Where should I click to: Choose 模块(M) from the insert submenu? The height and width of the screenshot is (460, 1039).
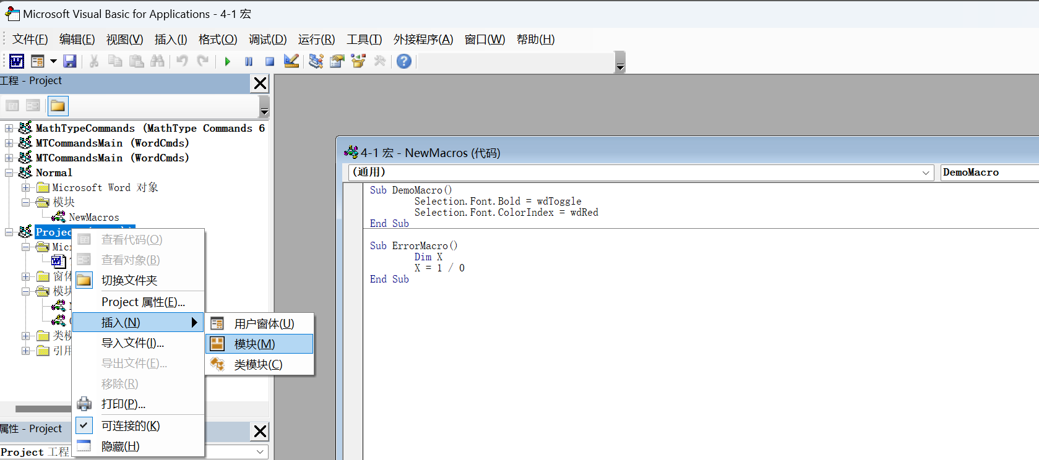pyautogui.click(x=259, y=344)
